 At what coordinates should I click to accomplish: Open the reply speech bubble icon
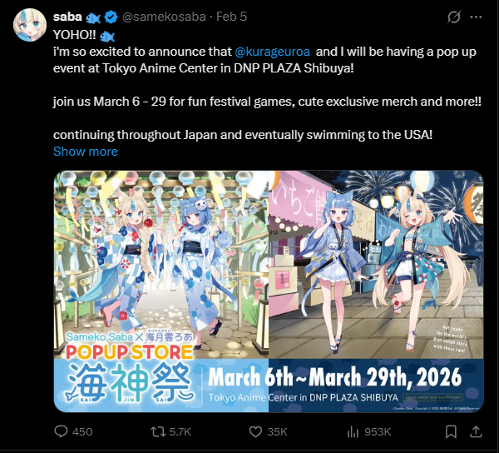pos(61,431)
